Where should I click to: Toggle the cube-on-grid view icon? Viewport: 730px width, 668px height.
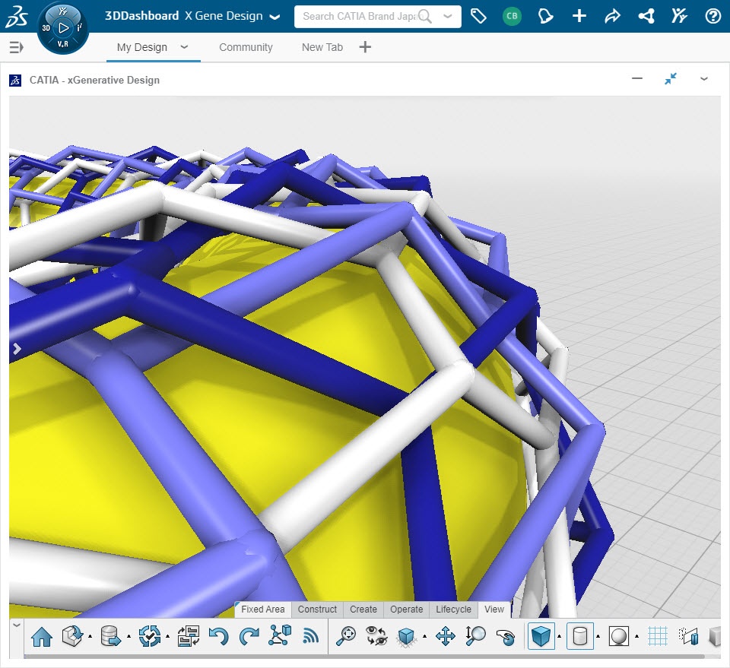pyautogui.click(x=406, y=637)
